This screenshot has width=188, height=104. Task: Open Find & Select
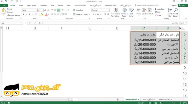[x=176, y=12]
